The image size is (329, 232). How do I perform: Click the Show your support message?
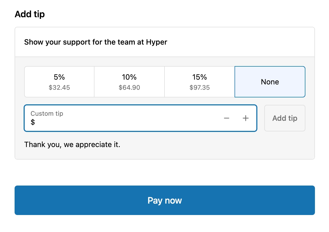point(96,42)
